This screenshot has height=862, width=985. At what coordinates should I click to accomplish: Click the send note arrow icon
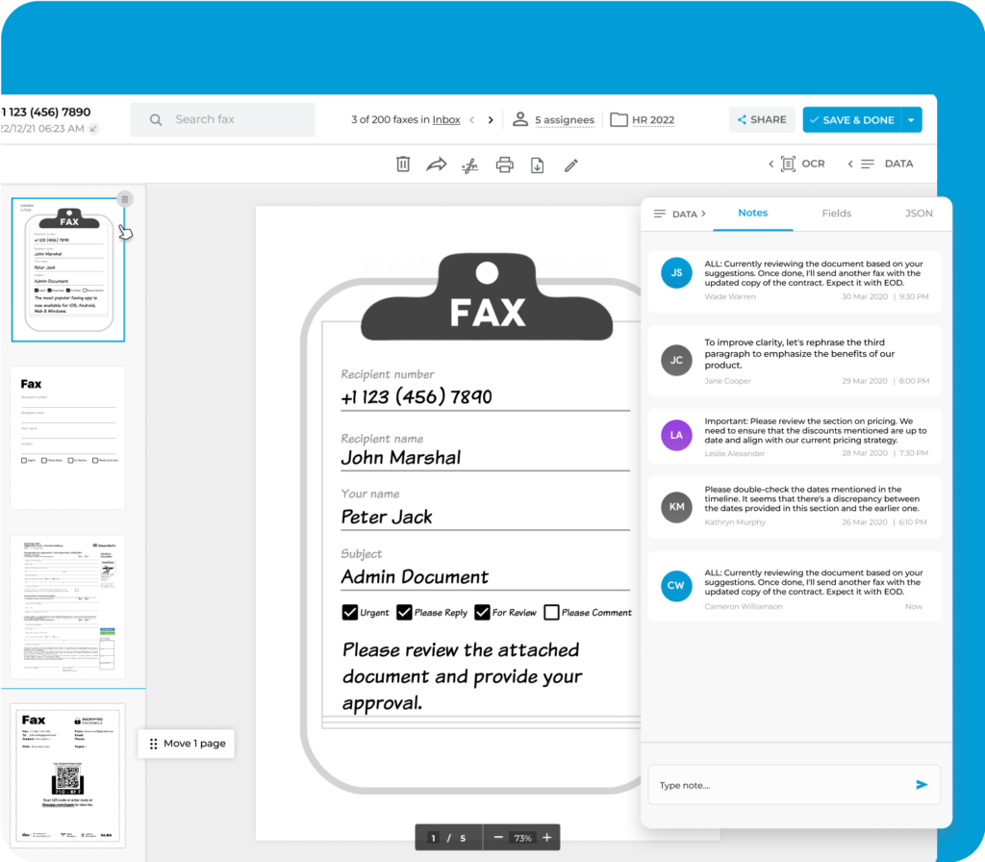(921, 784)
